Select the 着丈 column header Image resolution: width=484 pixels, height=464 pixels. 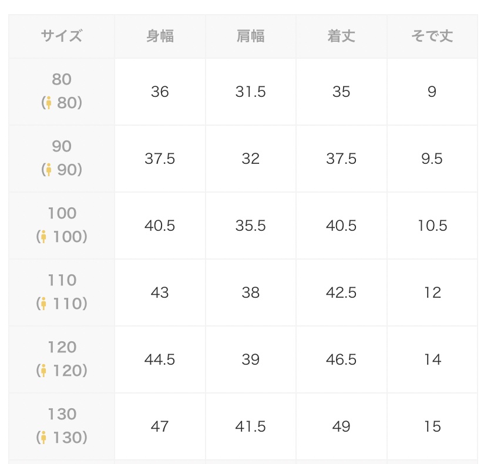coord(341,36)
